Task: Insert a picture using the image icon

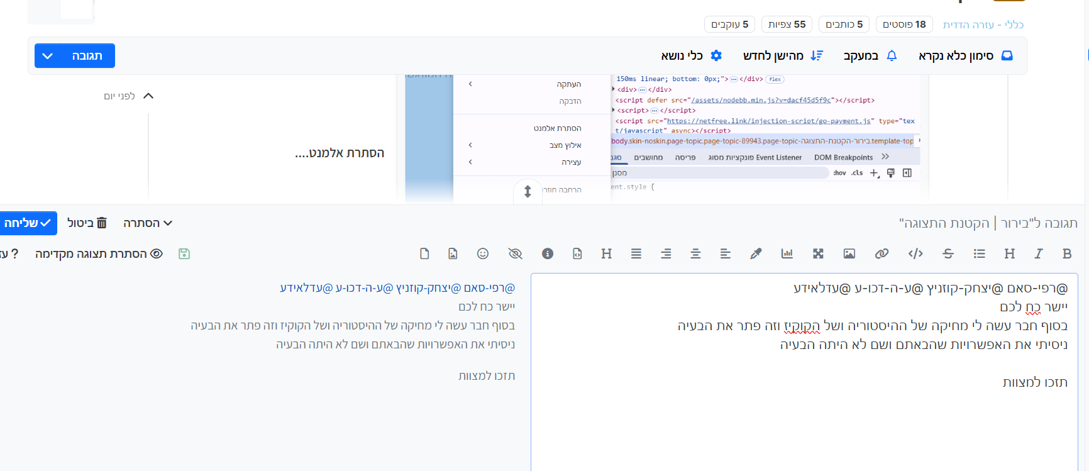Action: click(x=849, y=253)
